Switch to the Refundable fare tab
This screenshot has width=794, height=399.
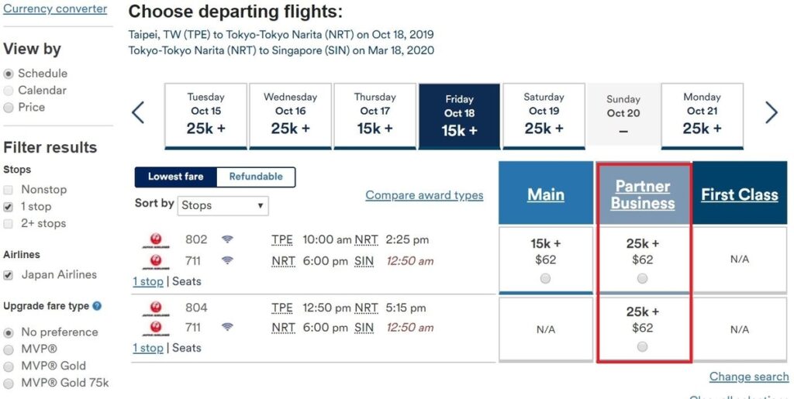[256, 177]
